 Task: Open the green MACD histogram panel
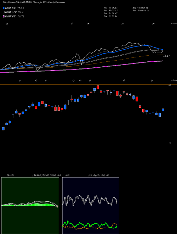(30, 206)
